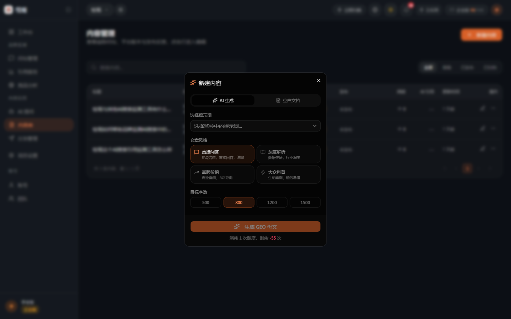
Task: Click the 文章风格 label
Action: click(x=199, y=140)
